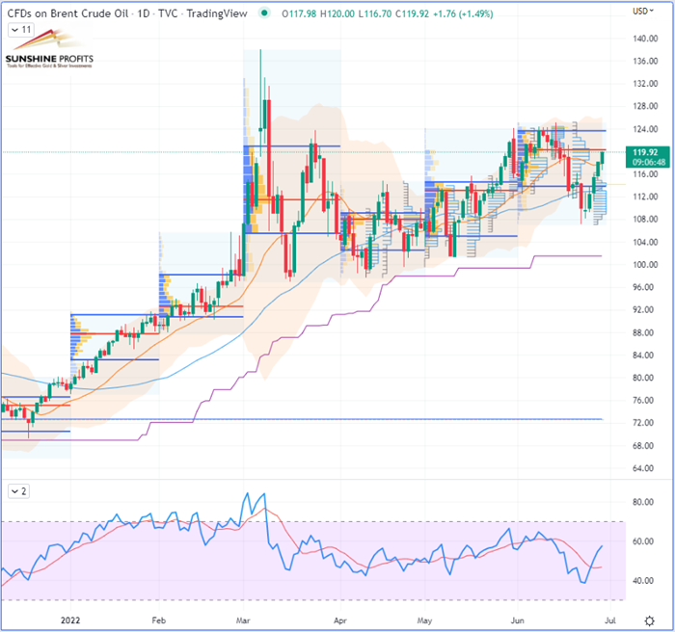Click the 140.00 price axis label
The image size is (675, 632).
coord(645,39)
